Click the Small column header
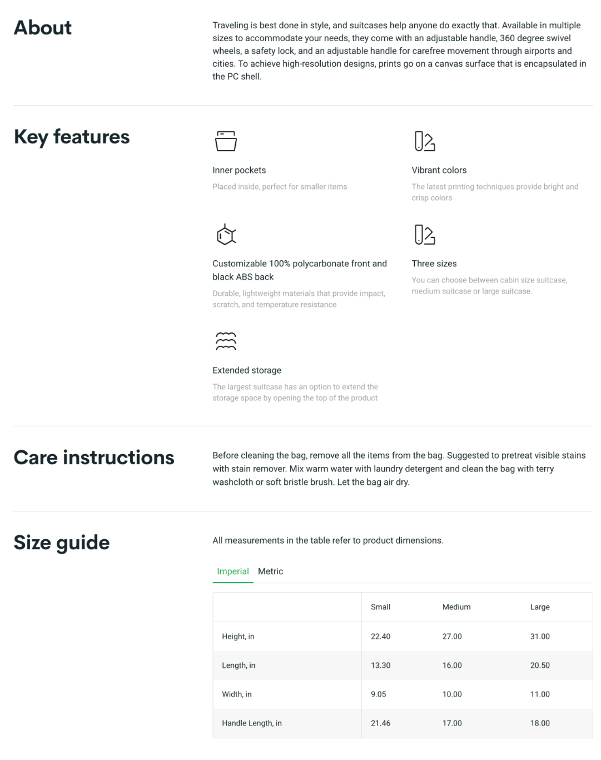The width and height of the screenshot is (601, 760). pyautogui.click(x=380, y=607)
